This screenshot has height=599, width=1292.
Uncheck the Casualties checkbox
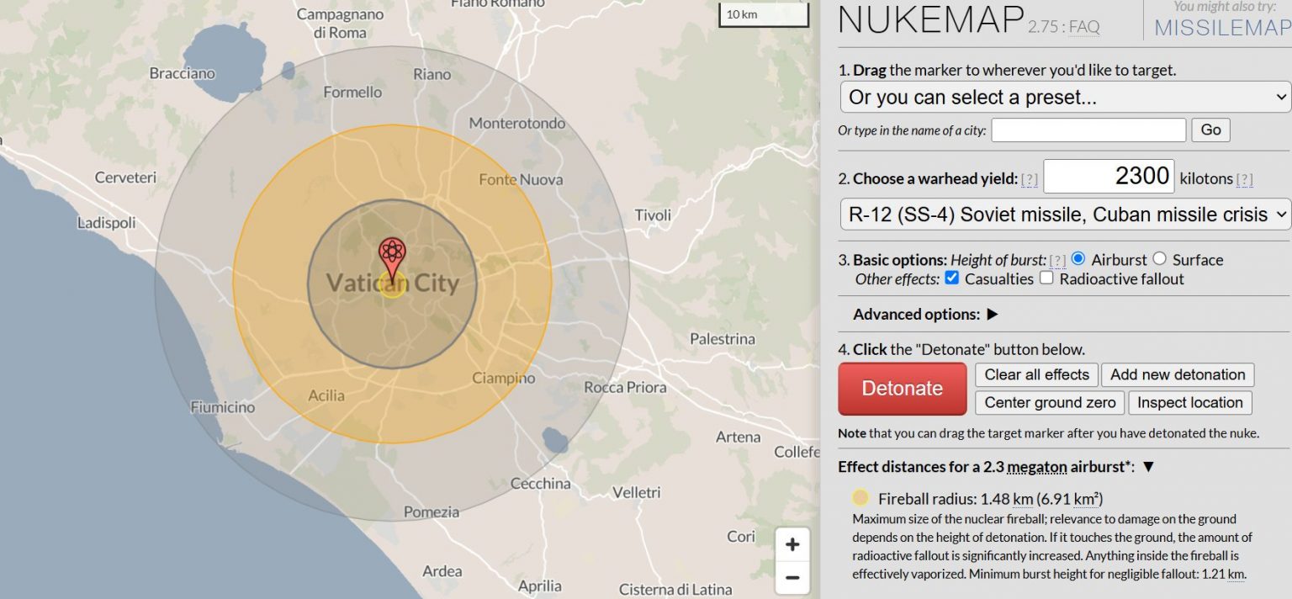point(952,278)
